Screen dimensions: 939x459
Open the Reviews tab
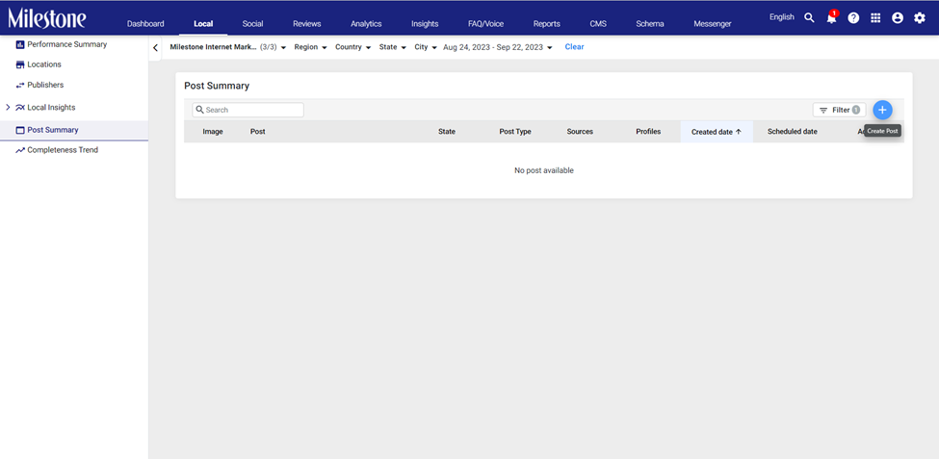306,24
